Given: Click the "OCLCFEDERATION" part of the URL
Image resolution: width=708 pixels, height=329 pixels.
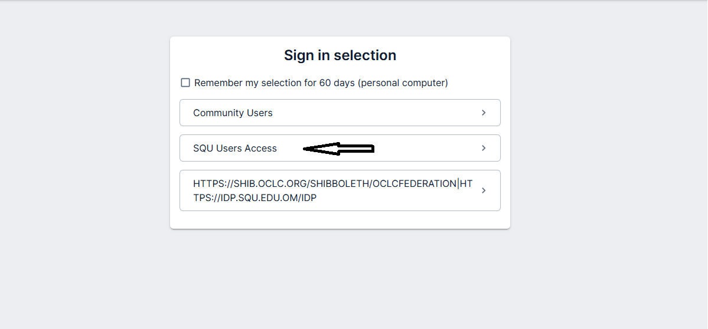Looking at the screenshot, I should pos(414,184).
